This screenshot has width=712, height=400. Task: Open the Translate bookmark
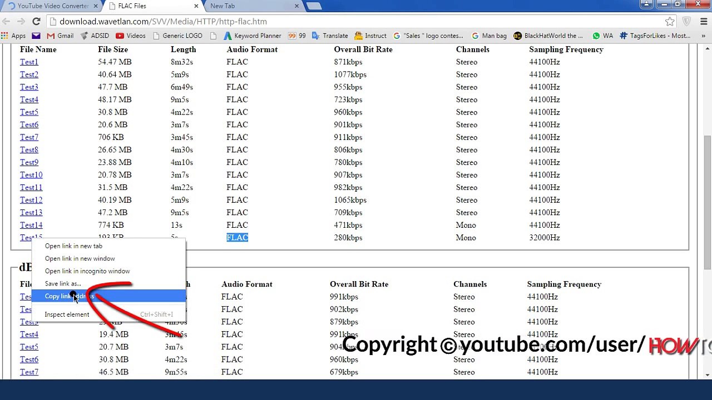tap(330, 36)
